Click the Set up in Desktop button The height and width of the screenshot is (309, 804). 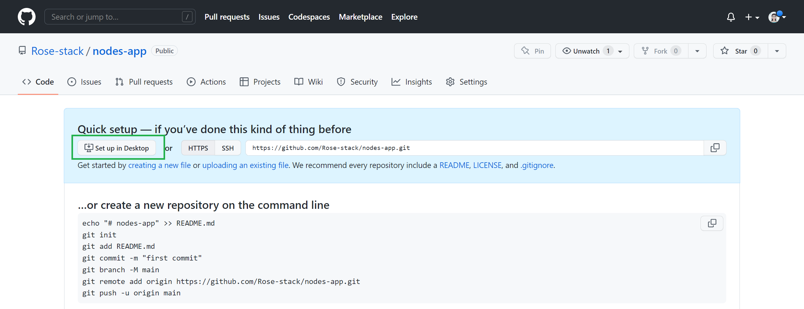117,148
